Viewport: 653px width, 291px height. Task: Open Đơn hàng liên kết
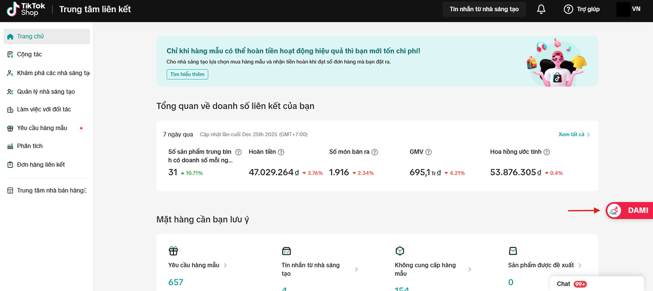pos(46,165)
